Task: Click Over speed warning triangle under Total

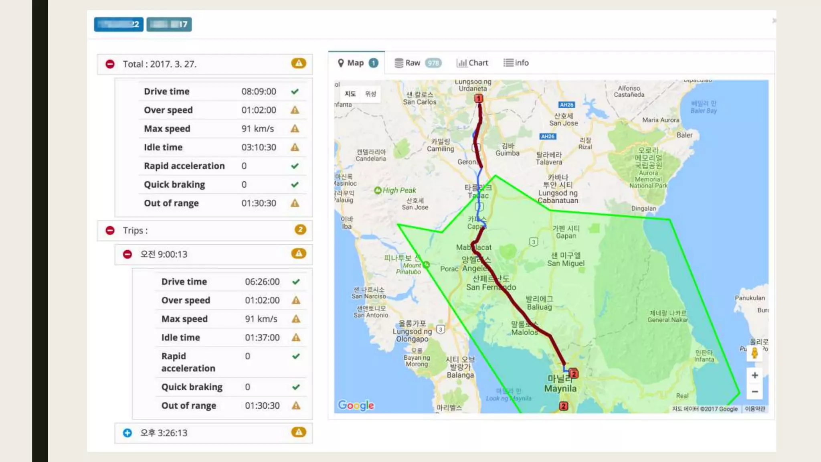Action: tap(295, 110)
